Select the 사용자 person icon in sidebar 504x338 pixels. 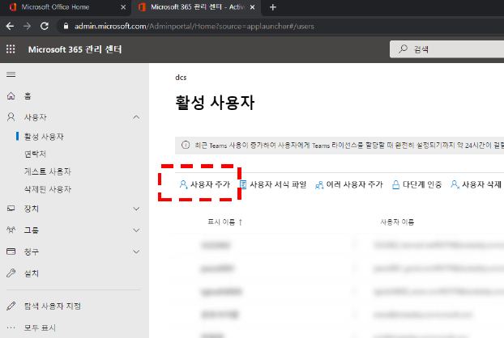click(x=11, y=117)
